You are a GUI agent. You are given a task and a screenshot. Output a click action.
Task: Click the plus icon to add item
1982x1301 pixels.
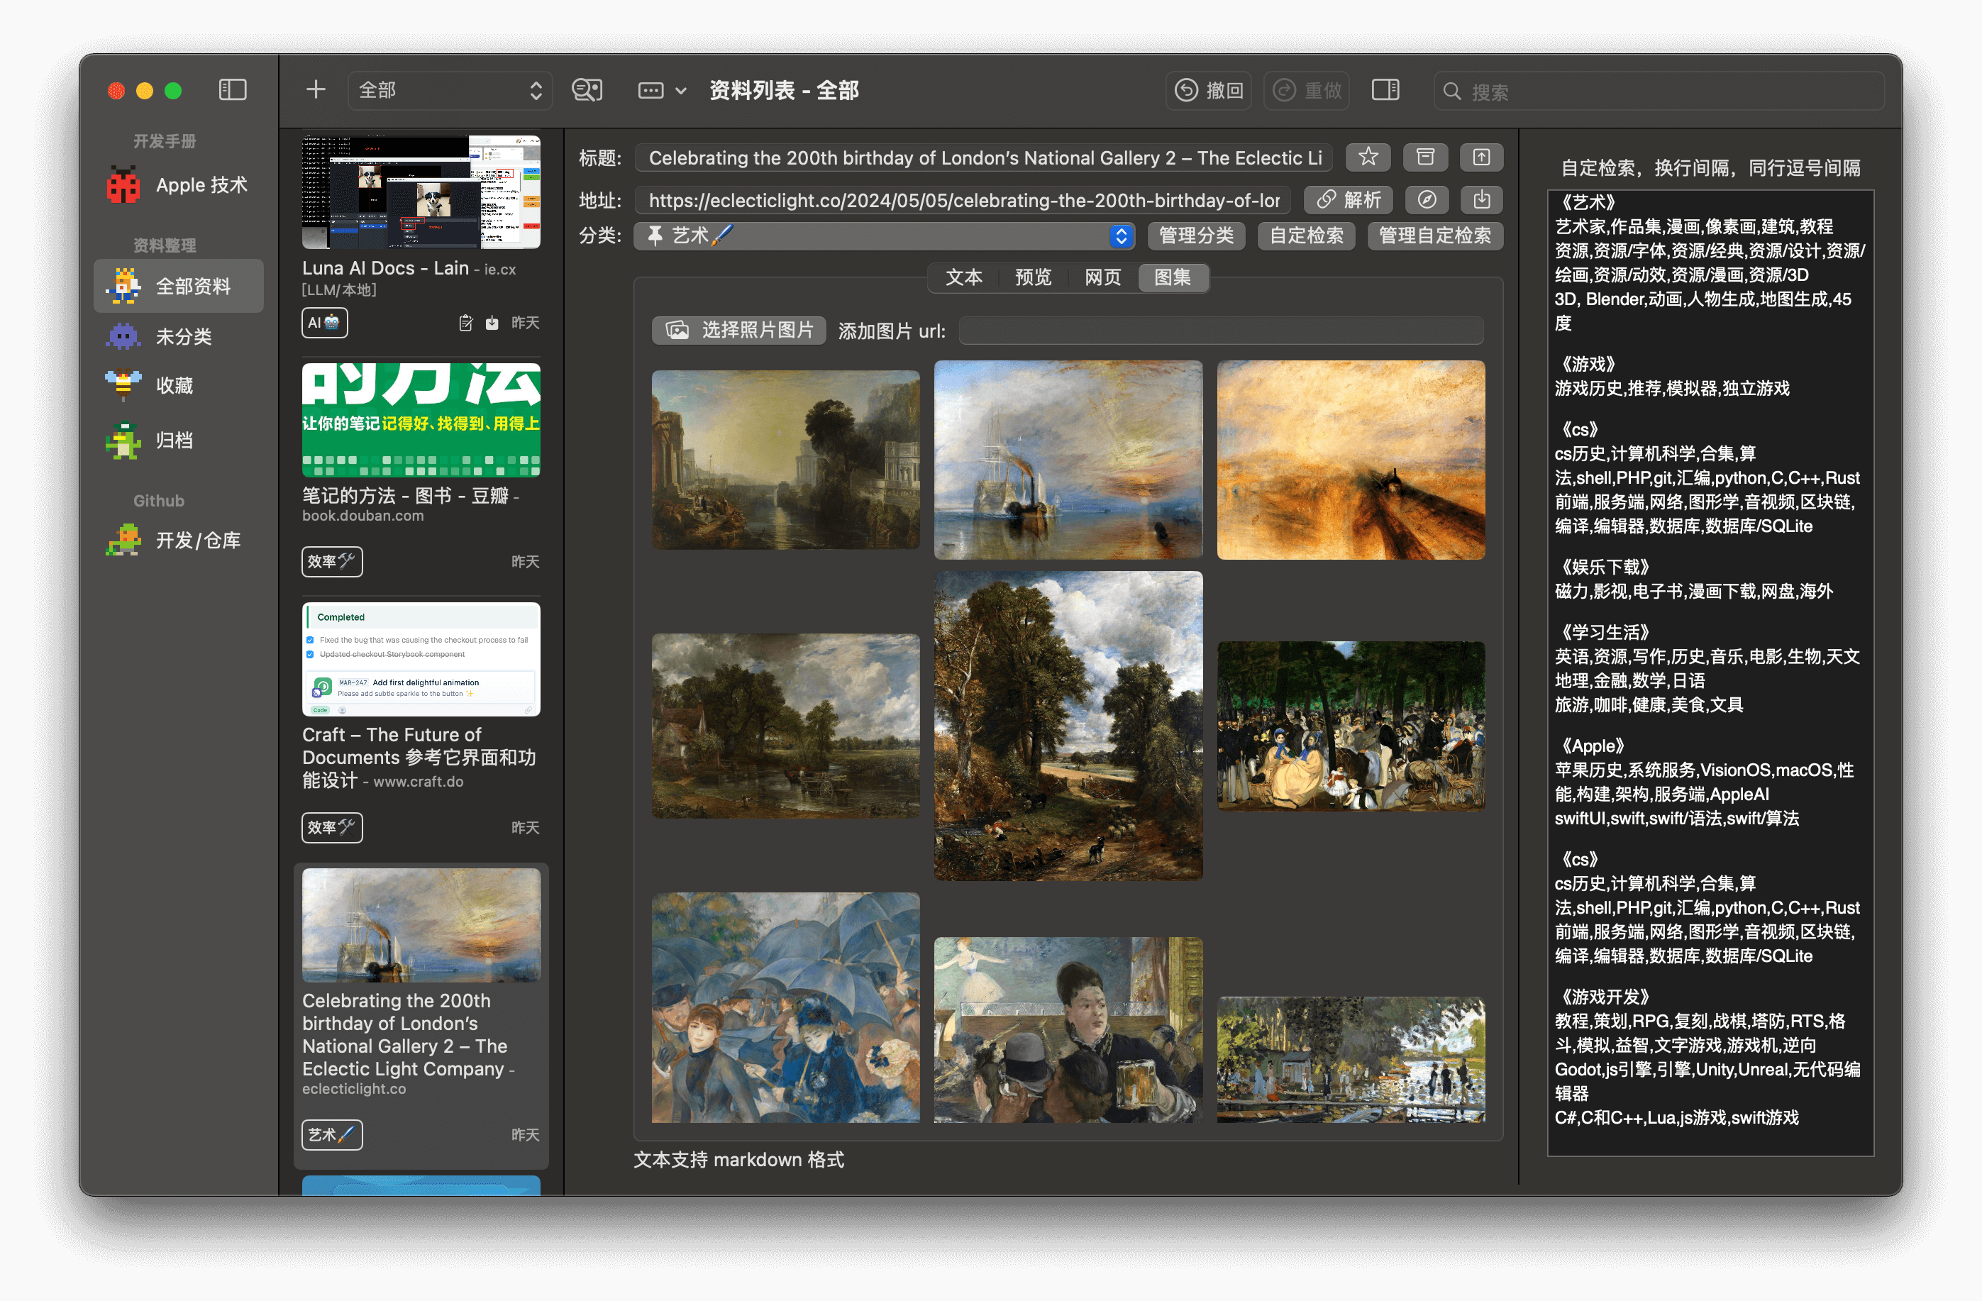pos(316,90)
